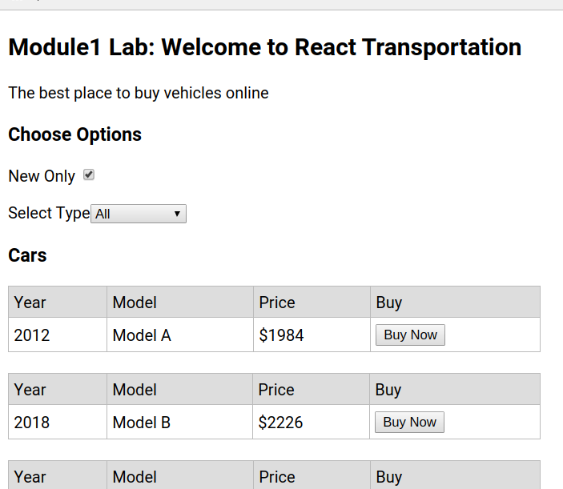Click the Cars section heading

tap(27, 255)
